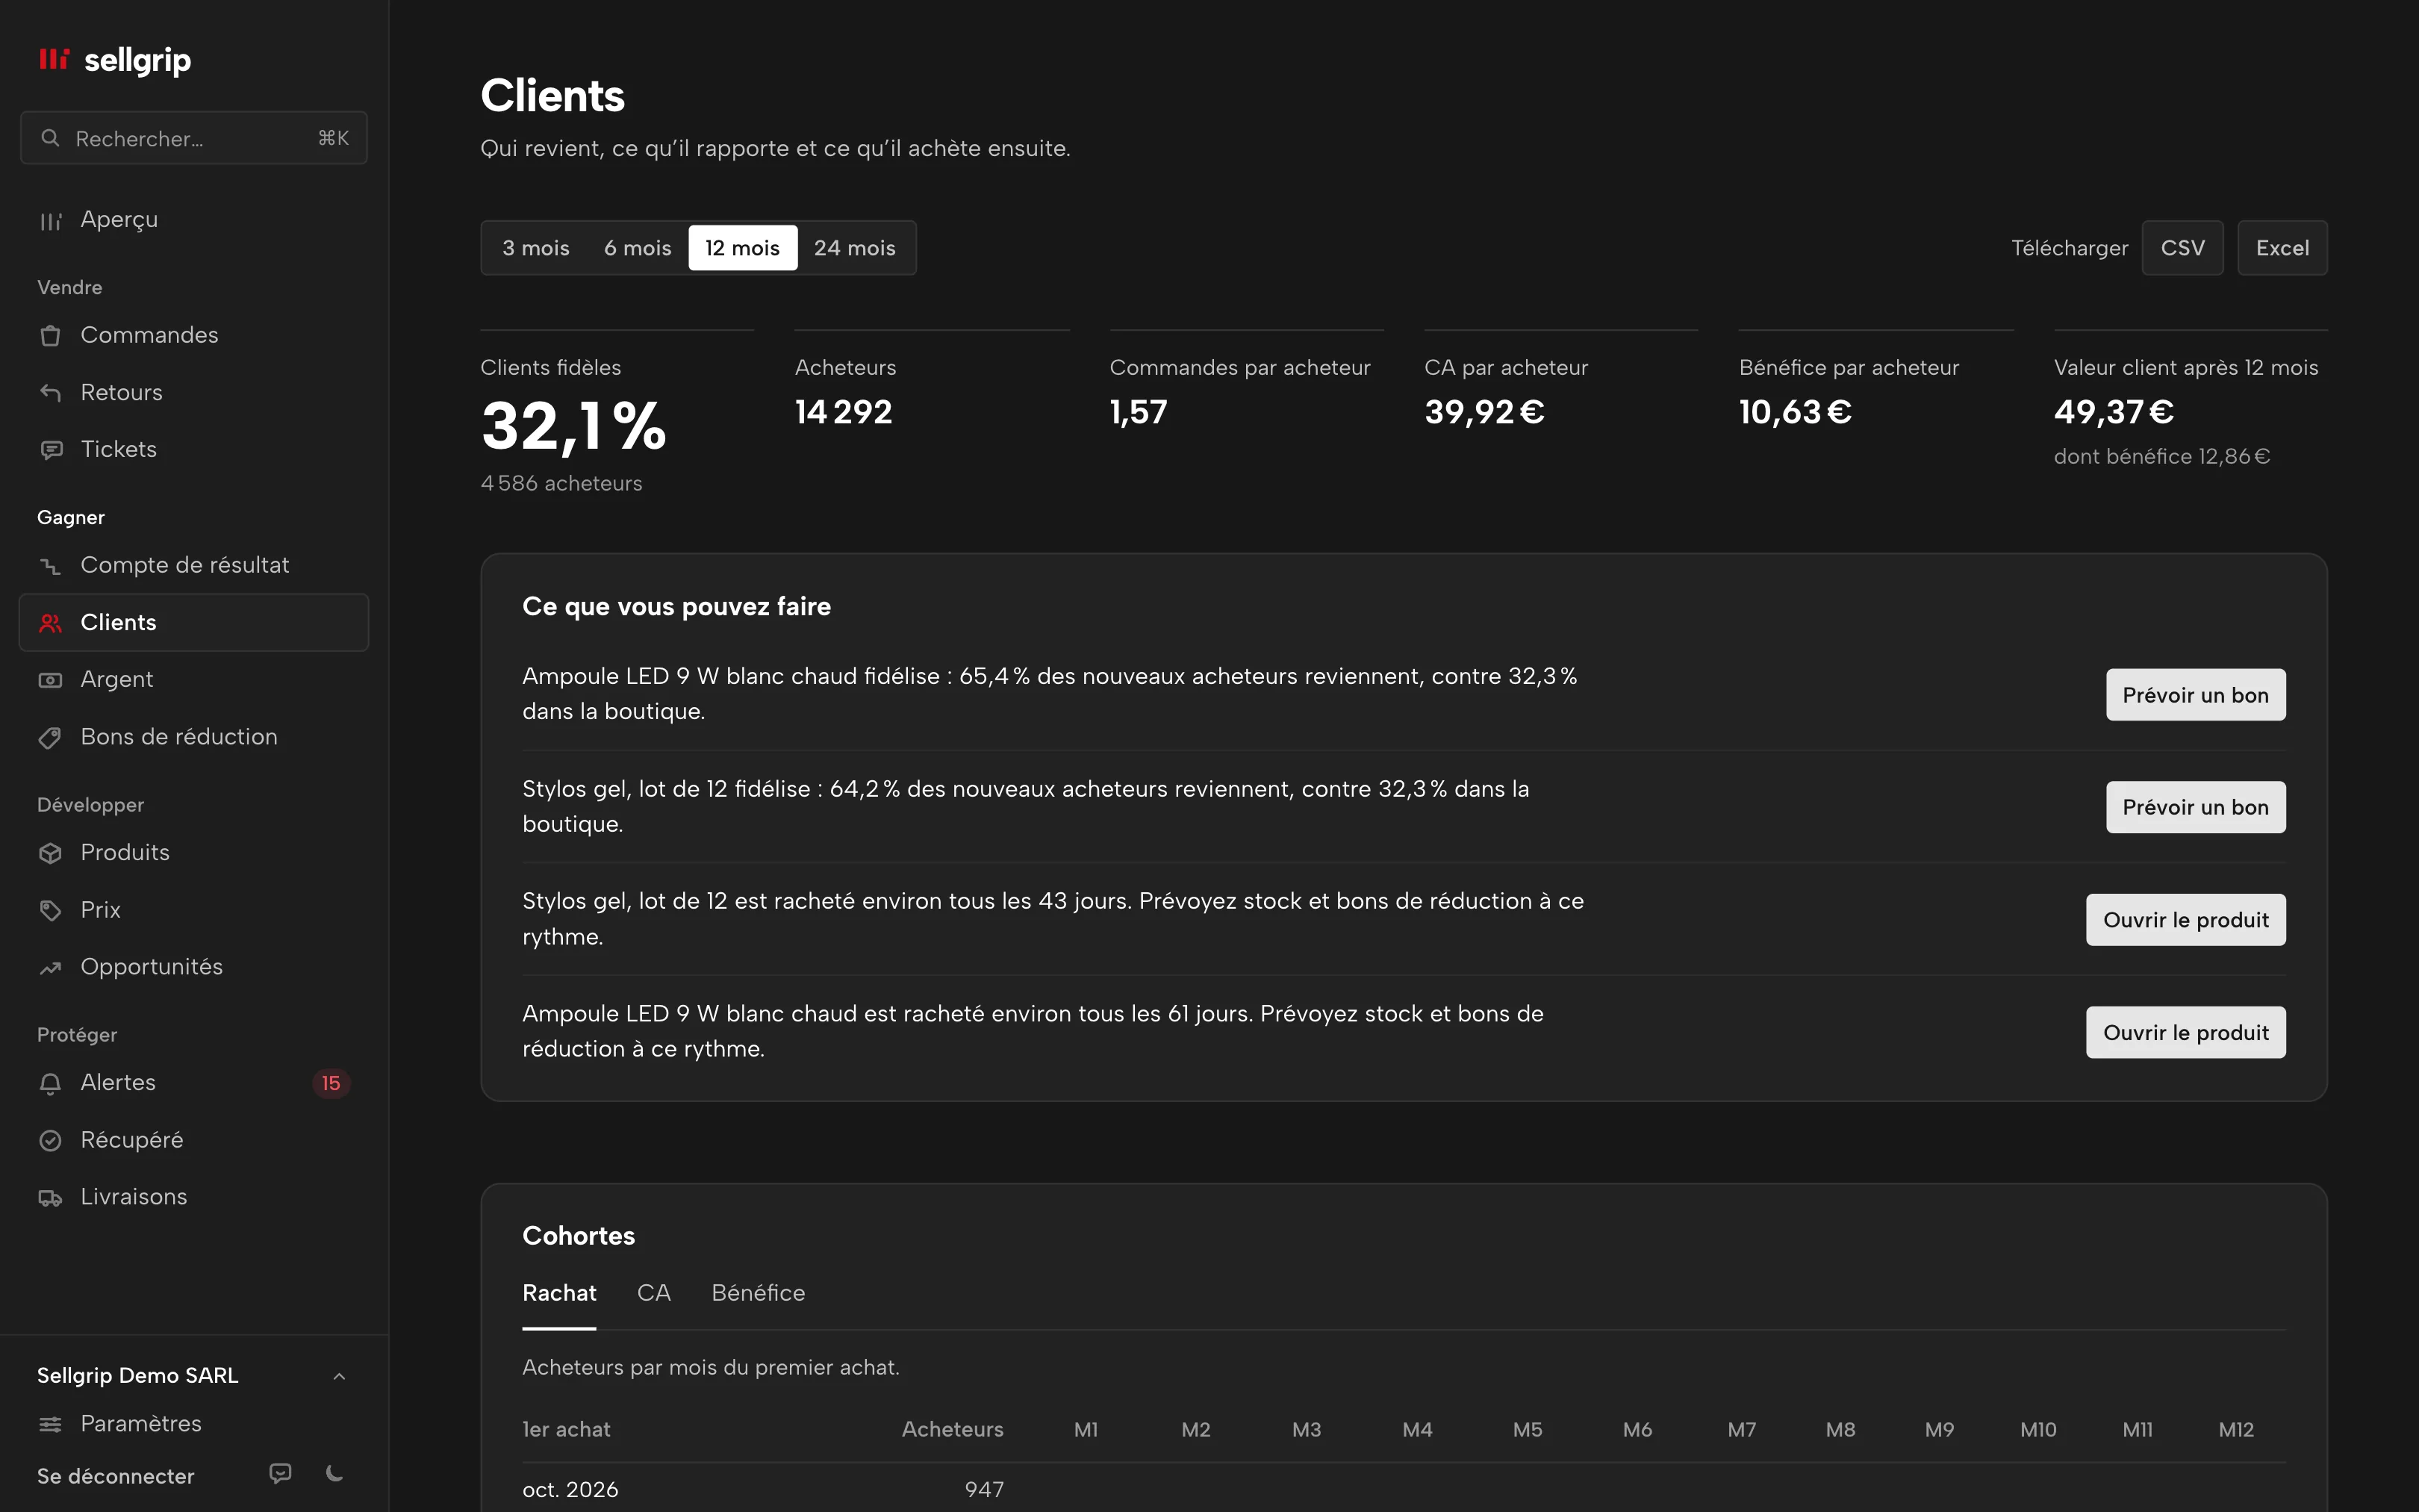This screenshot has width=2419, height=1512.
Task: Click the sellgrip logo
Action: [114, 60]
